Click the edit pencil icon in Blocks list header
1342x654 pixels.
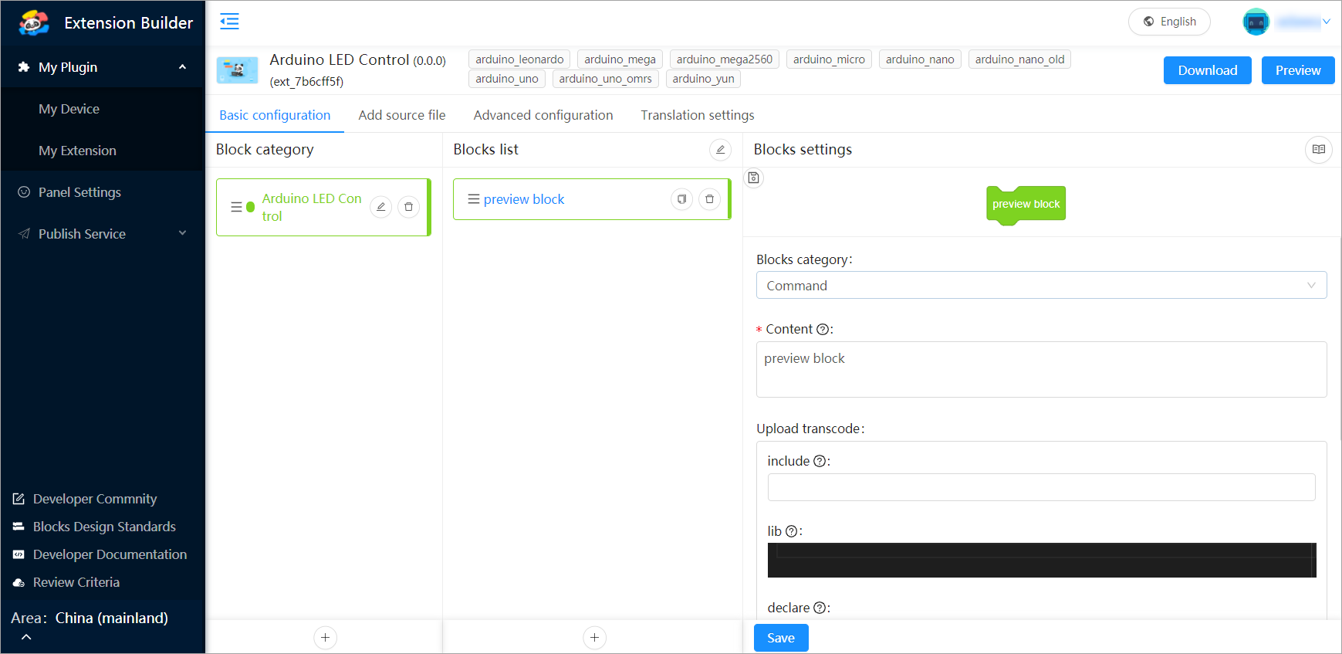[720, 150]
